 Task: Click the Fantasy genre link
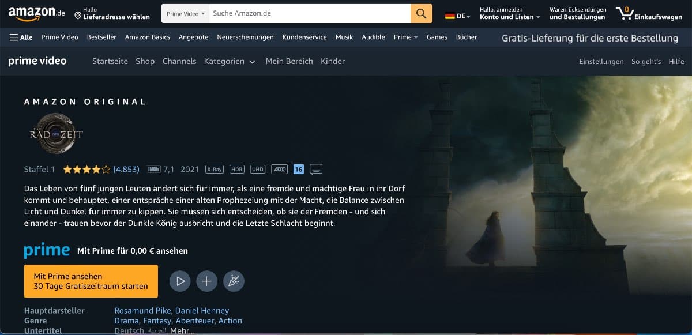(x=157, y=321)
